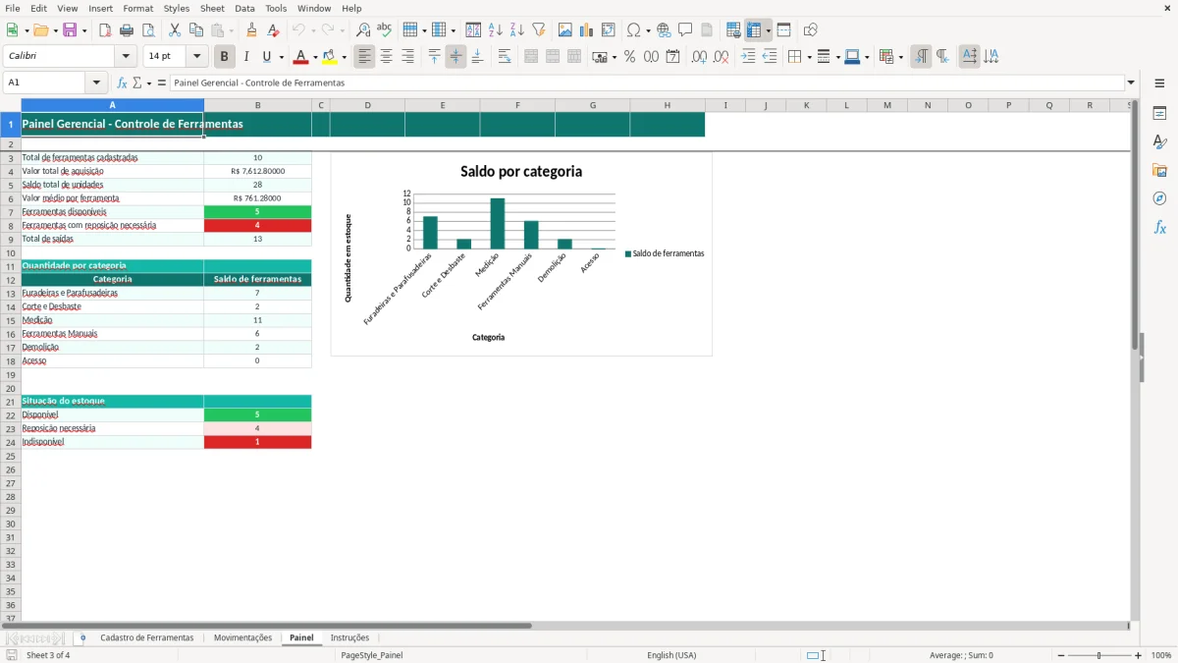The height and width of the screenshot is (663, 1178).
Task: Sort the data ascending
Action: click(496, 30)
